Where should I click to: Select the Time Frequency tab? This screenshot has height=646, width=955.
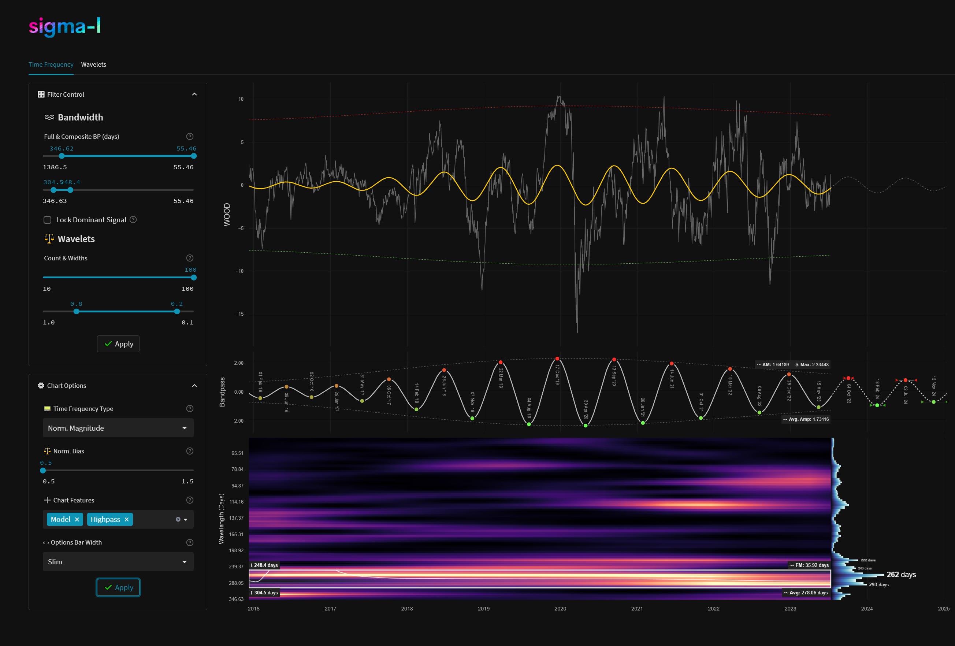click(51, 64)
